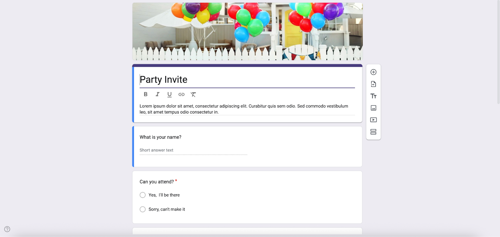Click the balloon header banner image
The image size is (500, 237).
(x=247, y=31)
